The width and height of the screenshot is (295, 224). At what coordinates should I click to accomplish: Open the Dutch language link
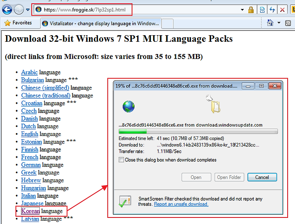28,126
